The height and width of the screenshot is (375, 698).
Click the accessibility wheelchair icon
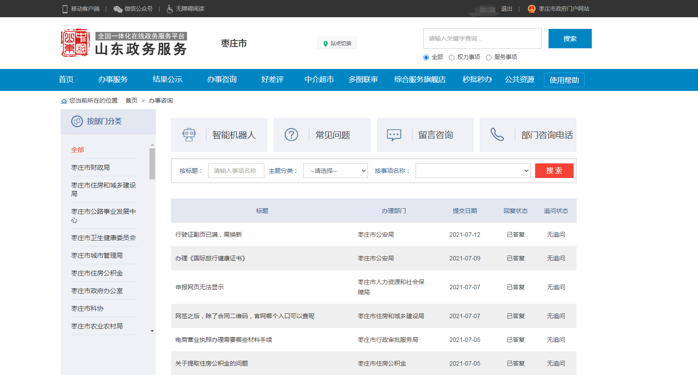click(170, 9)
